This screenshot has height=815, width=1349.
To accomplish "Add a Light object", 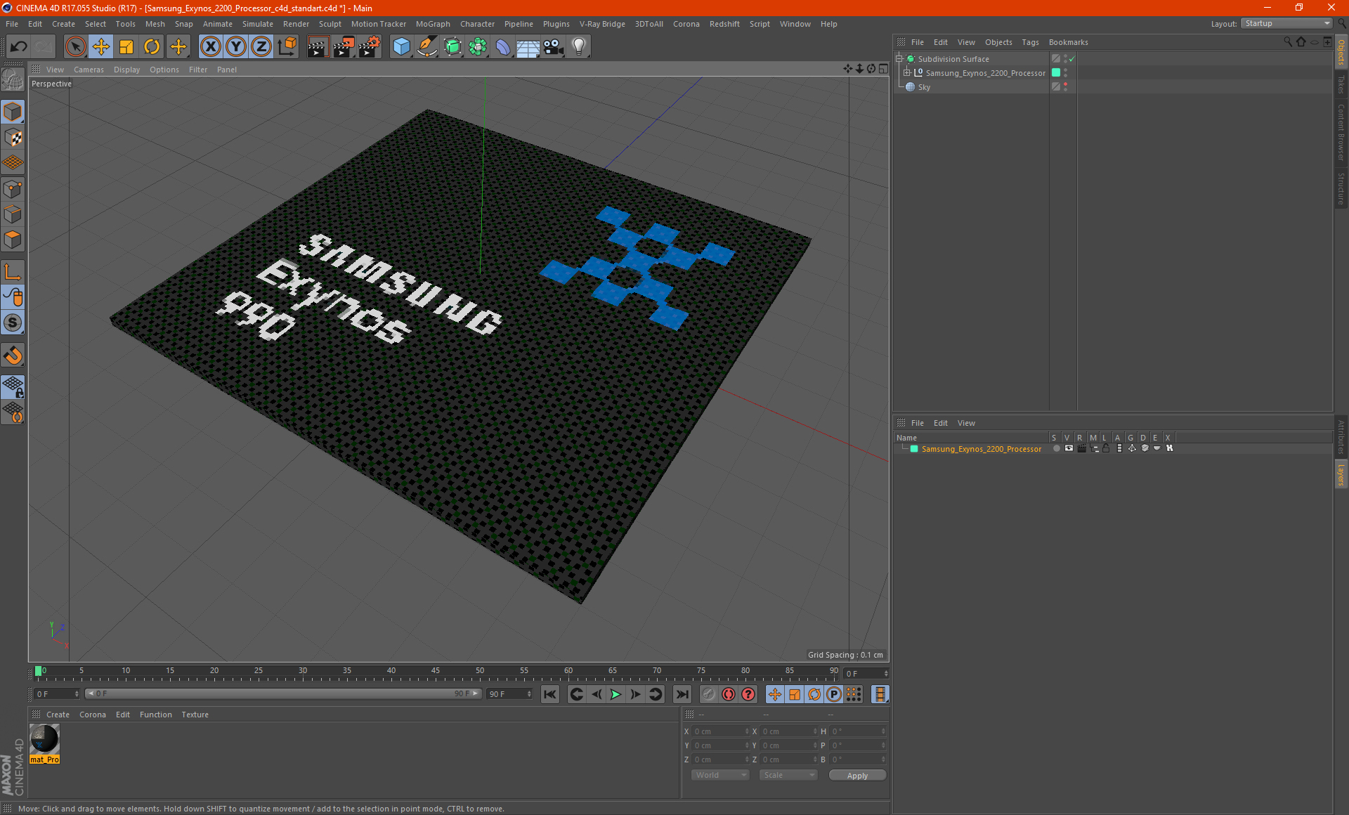I will pos(579,47).
